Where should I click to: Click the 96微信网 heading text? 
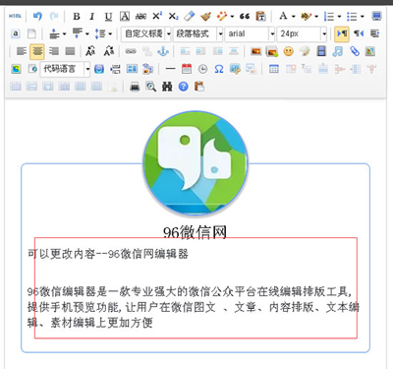point(195,232)
